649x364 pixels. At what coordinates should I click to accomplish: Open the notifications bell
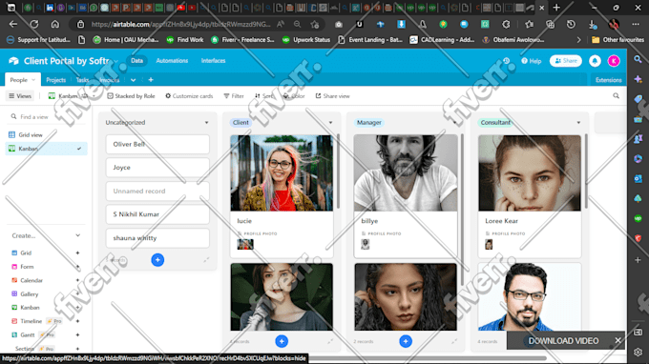pyautogui.click(x=595, y=61)
